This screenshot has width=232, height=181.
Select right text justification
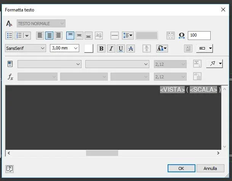(x=58, y=36)
